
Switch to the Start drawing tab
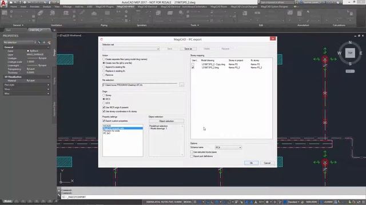pos(9,30)
